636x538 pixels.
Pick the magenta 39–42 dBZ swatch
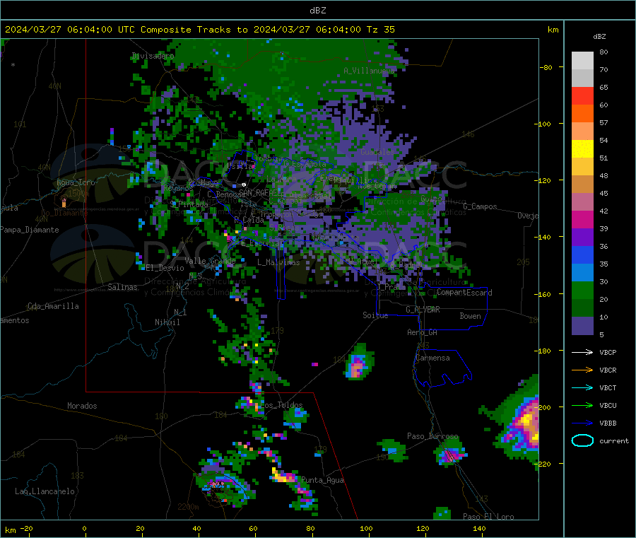pyautogui.click(x=582, y=219)
